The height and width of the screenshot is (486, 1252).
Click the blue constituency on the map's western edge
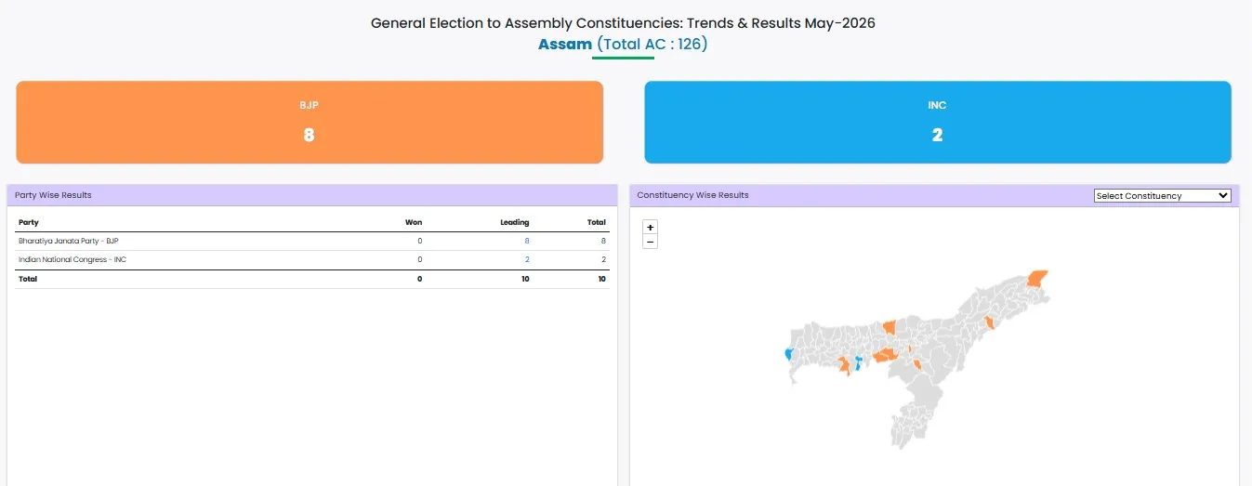click(x=788, y=354)
